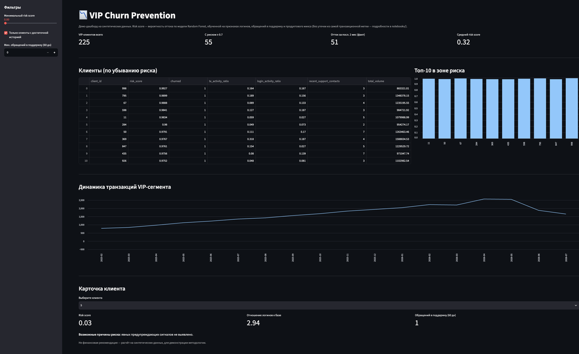This screenshot has height=354, width=579.
Task: Click the bar for client 598 in Top-10 chart
Action: click(524, 108)
